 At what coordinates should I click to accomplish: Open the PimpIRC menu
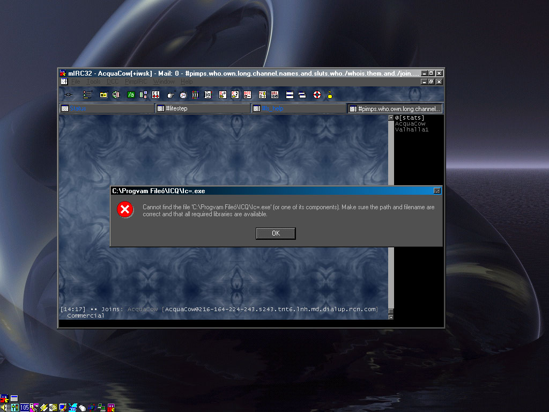pos(136,82)
